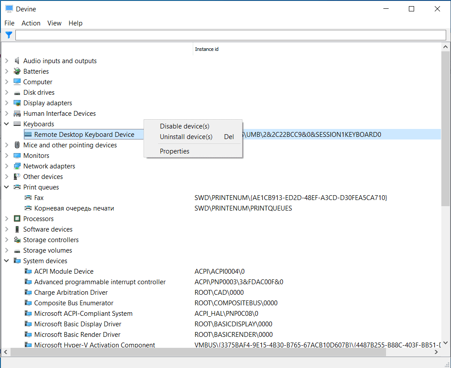The width and height of the screenshot is (451, 368).
Task: Collapse the Keyboards node
Action: coord(7,124)
